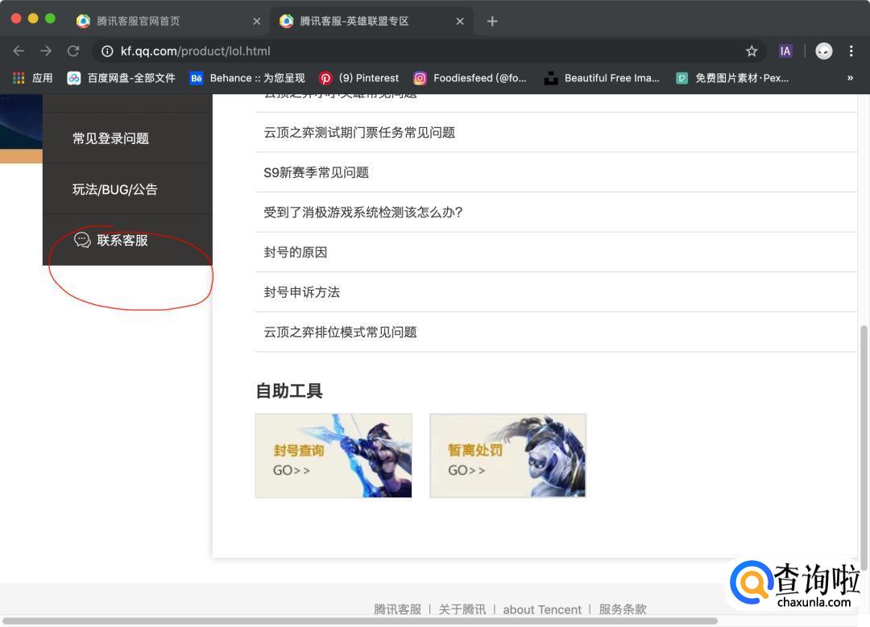Open the 百度网盘-全部文件 bookmark

121,78
